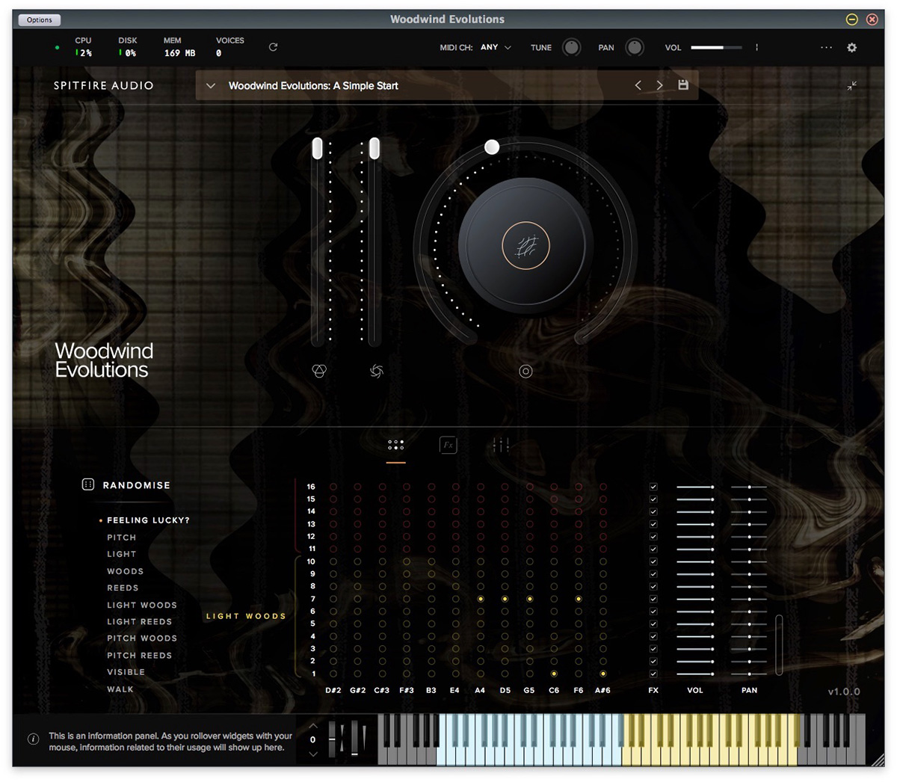Open the Fx effects tab icon

click(x=449, y=444)
